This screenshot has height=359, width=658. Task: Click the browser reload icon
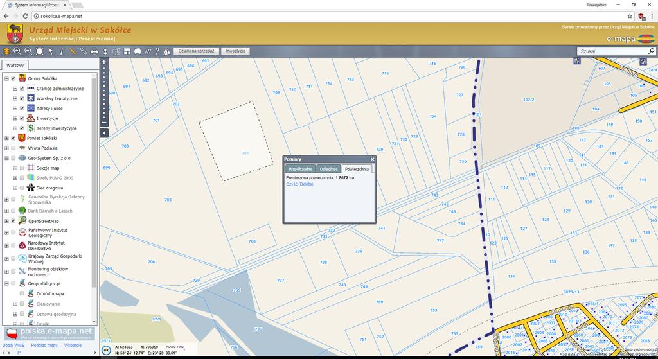coord(25,16)
